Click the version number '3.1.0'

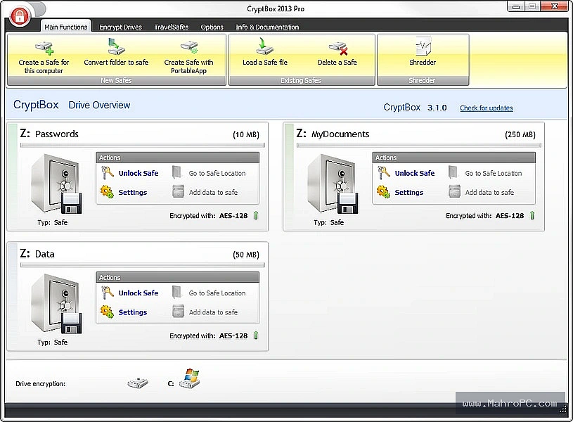click(437, 108)
